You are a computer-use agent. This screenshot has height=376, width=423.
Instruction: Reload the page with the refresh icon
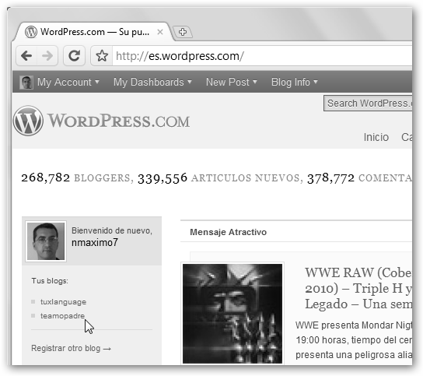[74, 56]
